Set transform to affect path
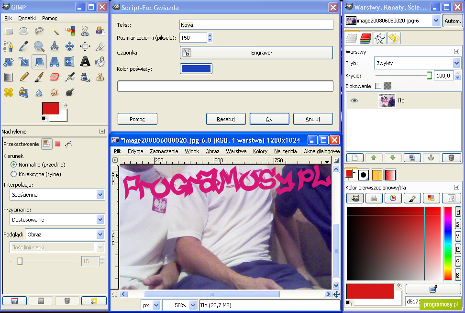This screenshot has height=313, width=465. click(69, 144)
